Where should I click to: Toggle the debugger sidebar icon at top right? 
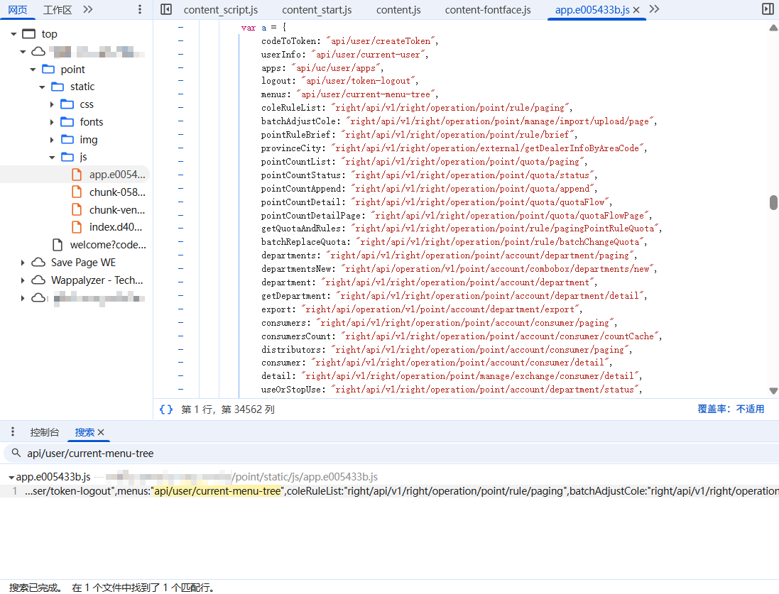(x=768, y=9)
